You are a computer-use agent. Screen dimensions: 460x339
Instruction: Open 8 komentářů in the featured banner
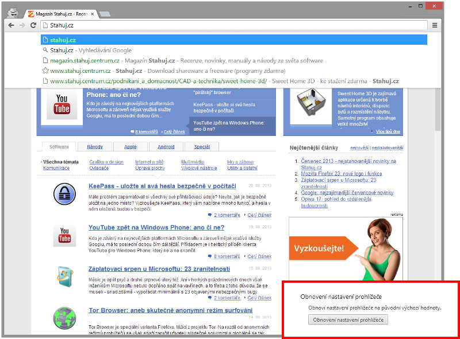[x=147, y=132]
